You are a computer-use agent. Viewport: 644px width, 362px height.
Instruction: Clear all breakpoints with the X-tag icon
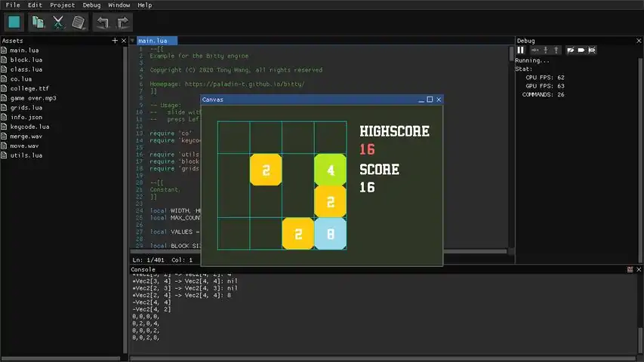point(592,50)
